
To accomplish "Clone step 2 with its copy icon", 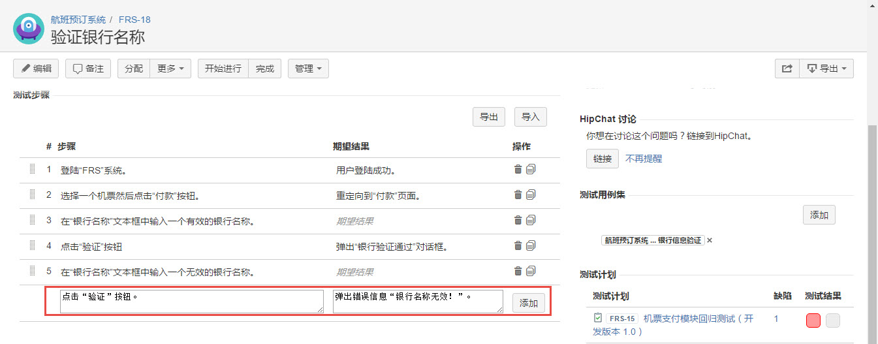I will [x=531, y=195].
